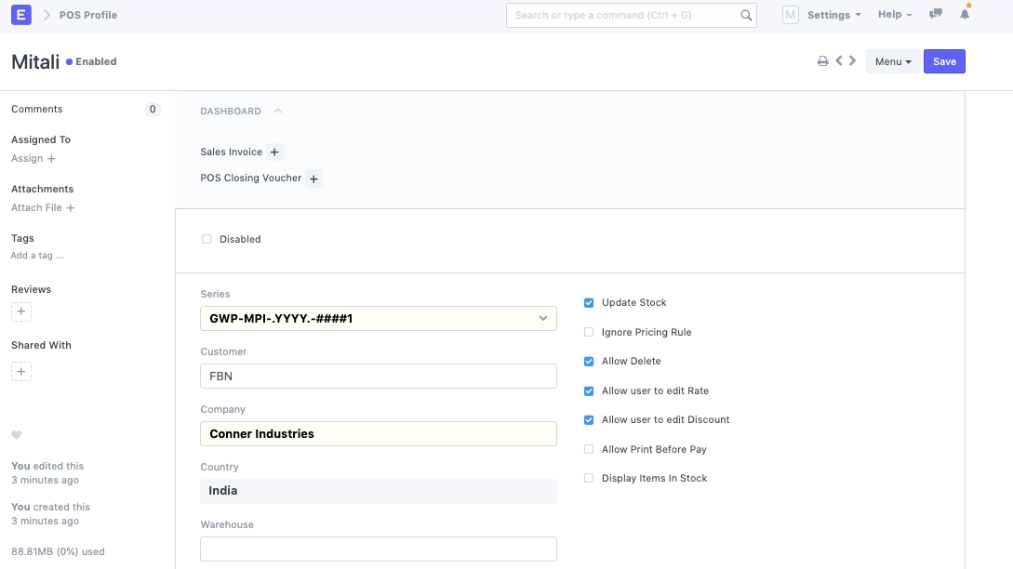The height and width of the screenshot is (569, 1013).
Task: Tick the Disabled checkbox
Action: click(207, 239)
